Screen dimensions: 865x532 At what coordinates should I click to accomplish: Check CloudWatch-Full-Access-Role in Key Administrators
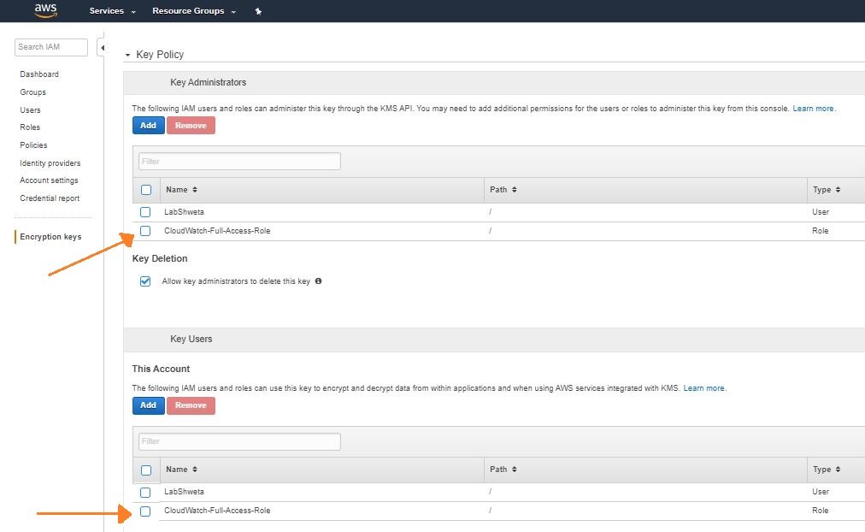pos(145,231)
